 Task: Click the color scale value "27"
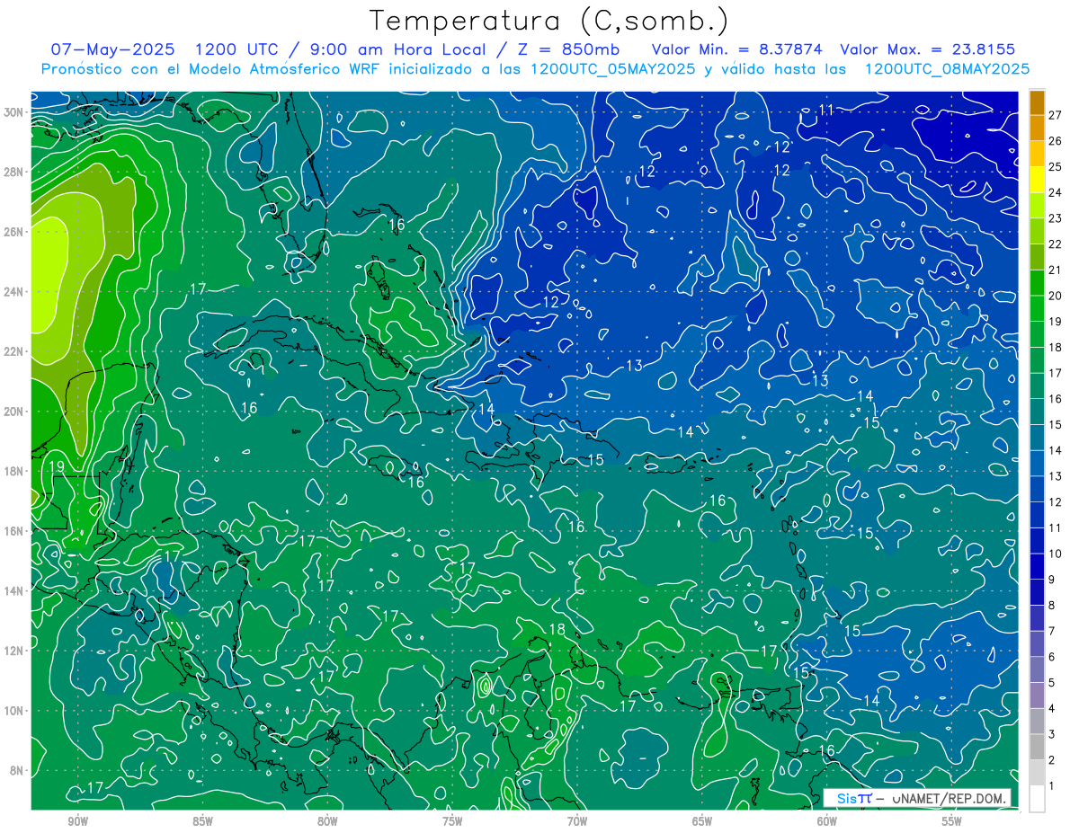tap(1055, 115)
